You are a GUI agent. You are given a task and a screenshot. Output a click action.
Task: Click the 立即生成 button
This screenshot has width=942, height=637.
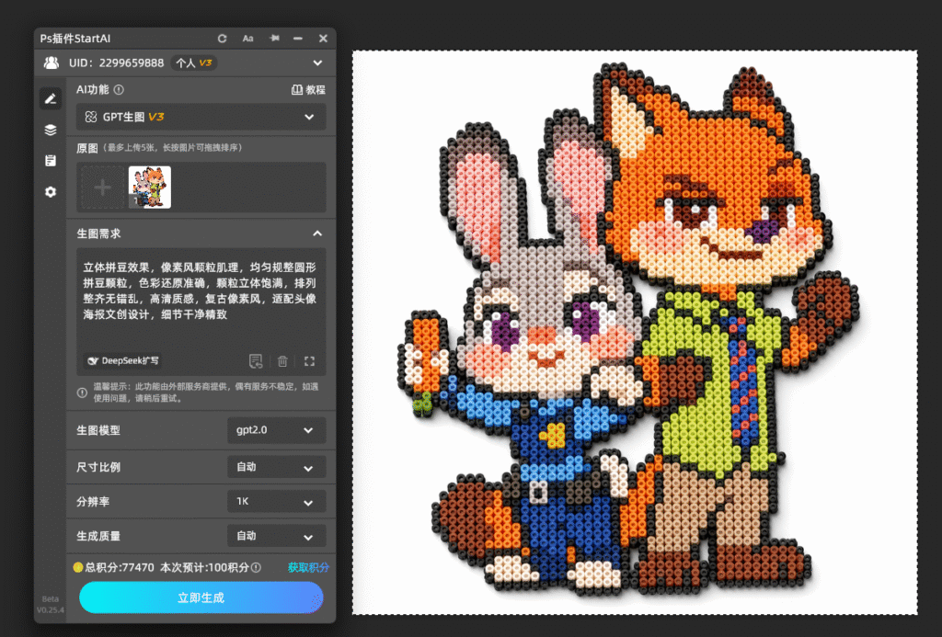(201, 597)
